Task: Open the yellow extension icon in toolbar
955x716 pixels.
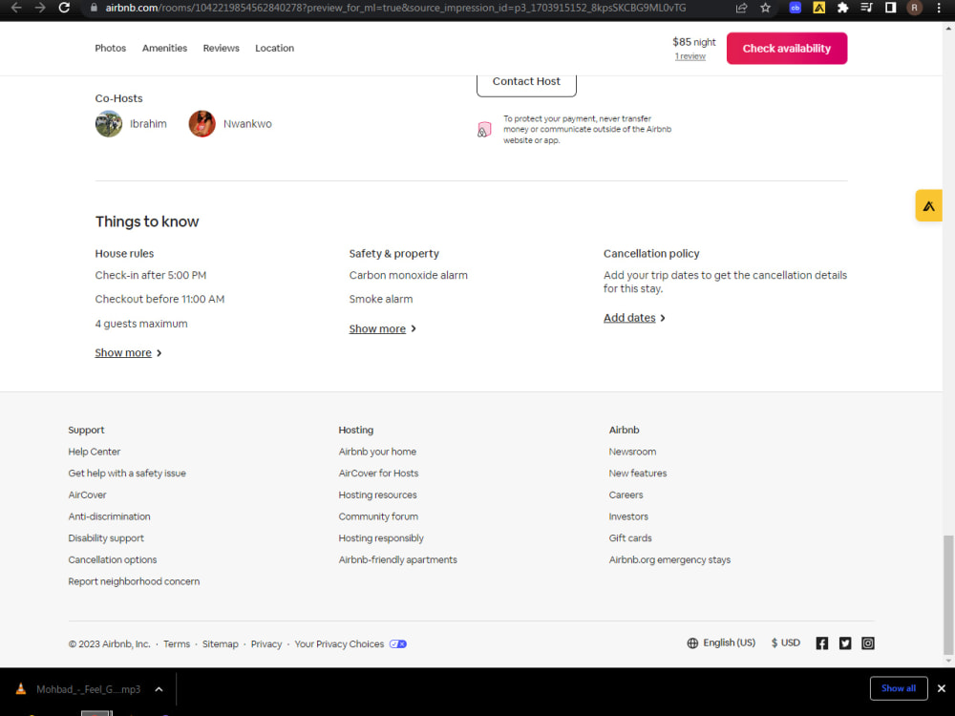Action: [x=819, y=8]
